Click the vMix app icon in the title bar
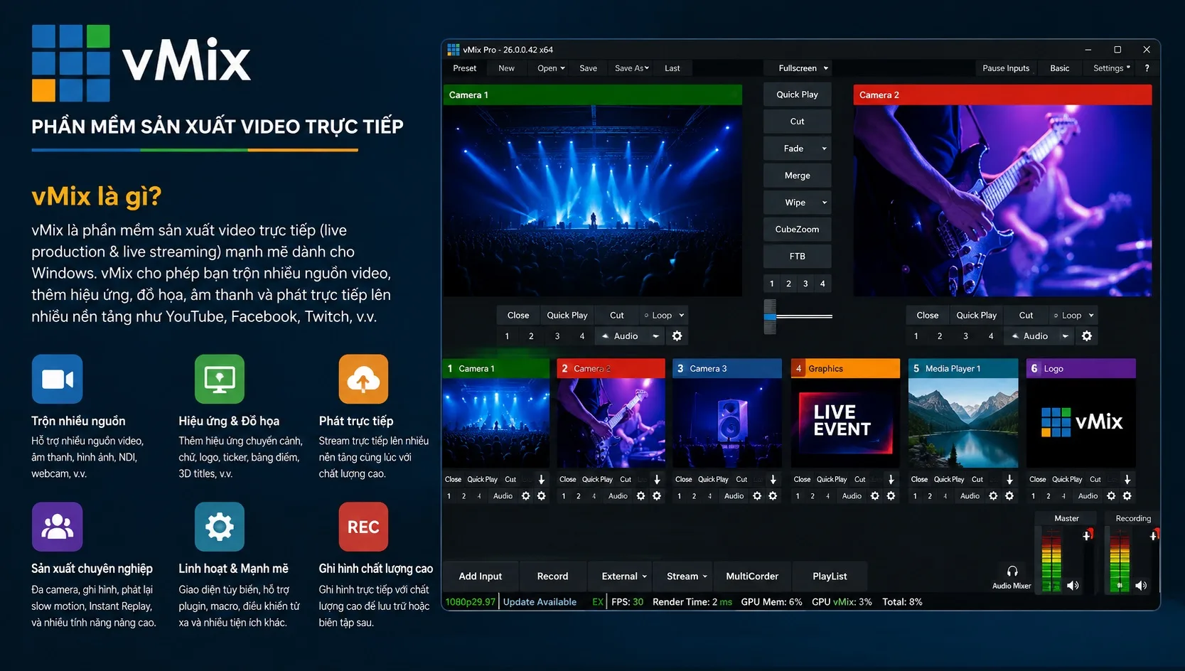1185x671 pixels. (x=453, y=49)
